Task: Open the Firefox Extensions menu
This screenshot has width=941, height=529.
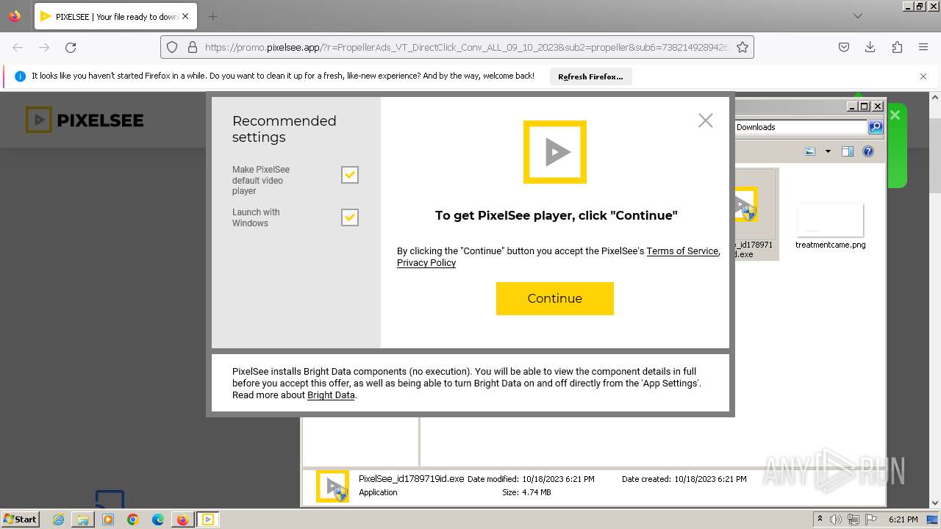Action: point(897,47)
